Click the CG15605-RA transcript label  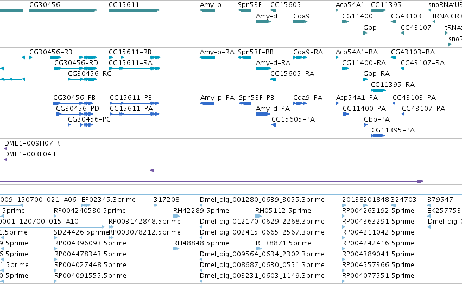tap(293, 74)
